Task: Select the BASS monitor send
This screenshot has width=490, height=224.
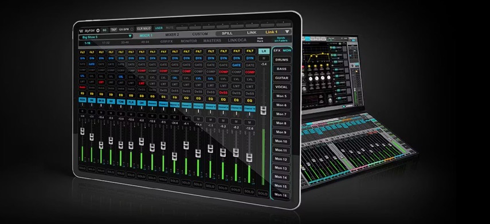Action: click(281, 69)
